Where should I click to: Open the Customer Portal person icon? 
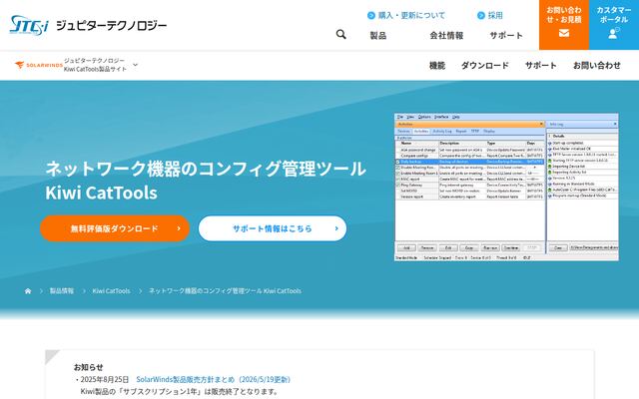[x=613, y=33]
